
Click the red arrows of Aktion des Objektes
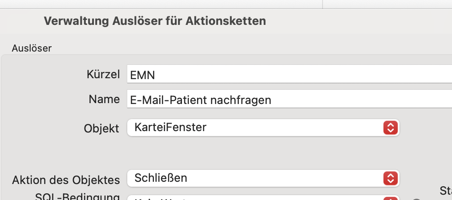pos(390,178)
